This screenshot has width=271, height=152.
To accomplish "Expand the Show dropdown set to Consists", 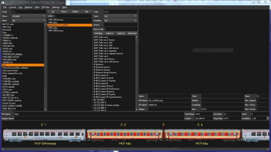I will click(x=29, y=16).
